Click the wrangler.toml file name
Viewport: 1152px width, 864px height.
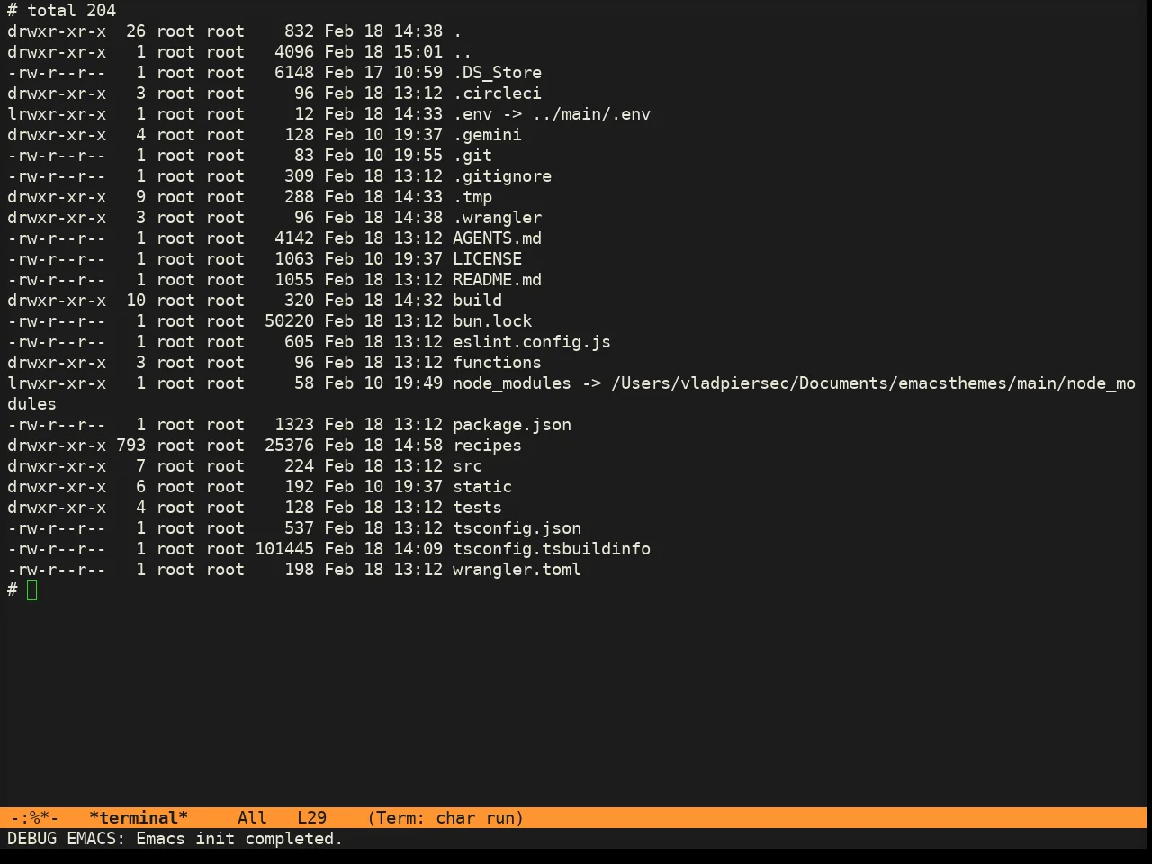[x=517, y=570]
